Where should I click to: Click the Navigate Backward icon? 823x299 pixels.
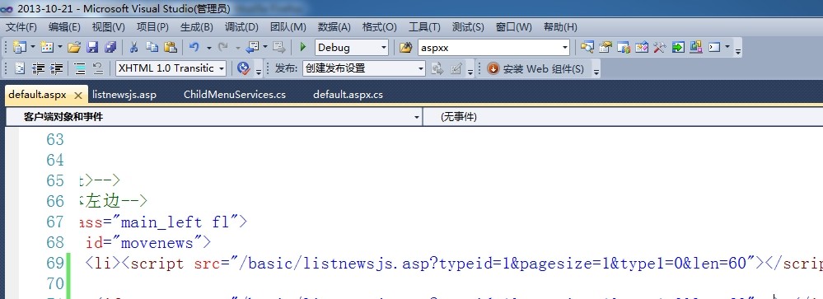252,47
